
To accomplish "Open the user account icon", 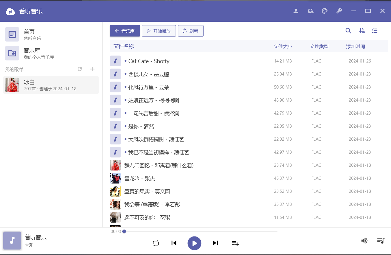I will tap(296, 11).
